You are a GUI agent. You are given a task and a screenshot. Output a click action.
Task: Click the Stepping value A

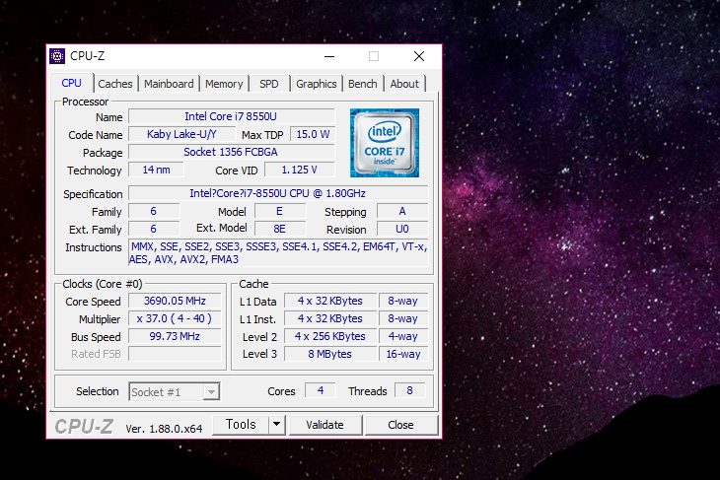click(x=402, y=211)
